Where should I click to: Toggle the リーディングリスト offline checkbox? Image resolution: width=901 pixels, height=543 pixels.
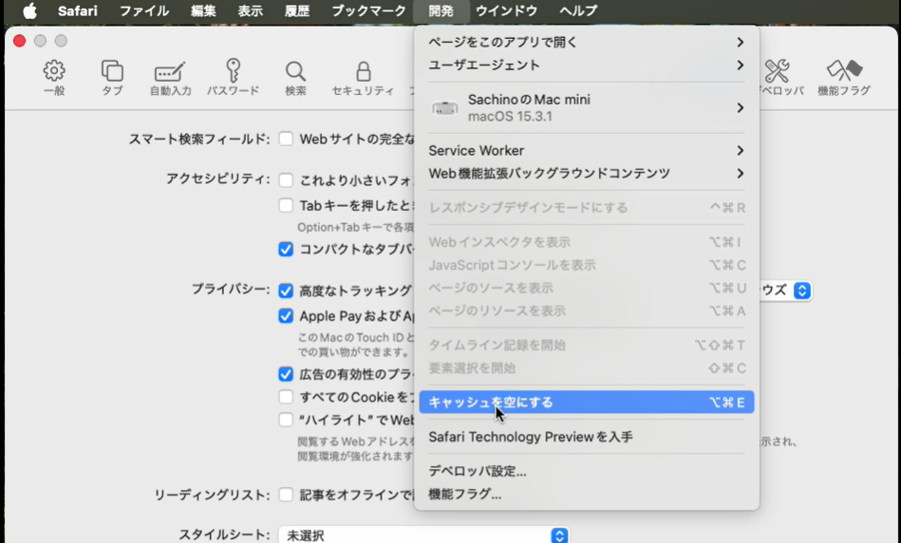point(286,495)
